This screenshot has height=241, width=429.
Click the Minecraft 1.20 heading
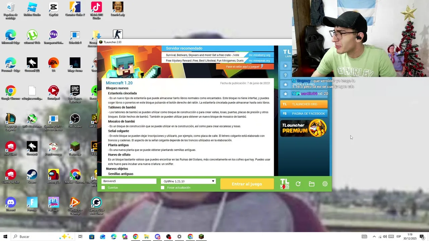pyautogui.click(x=119, y=83)
